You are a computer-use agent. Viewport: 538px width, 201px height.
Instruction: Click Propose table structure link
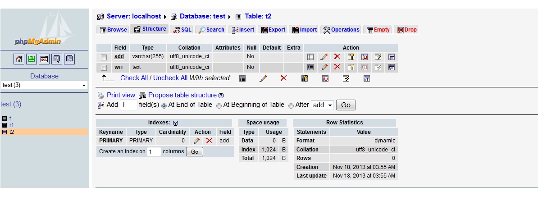[182, 95]
